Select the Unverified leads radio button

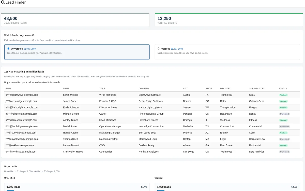coord(8,48)
